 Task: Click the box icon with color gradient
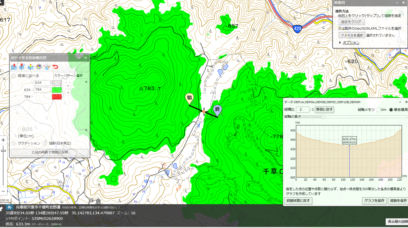(x=31, y=67)
